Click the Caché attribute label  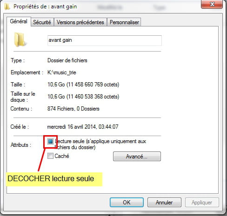coord(62,156)
